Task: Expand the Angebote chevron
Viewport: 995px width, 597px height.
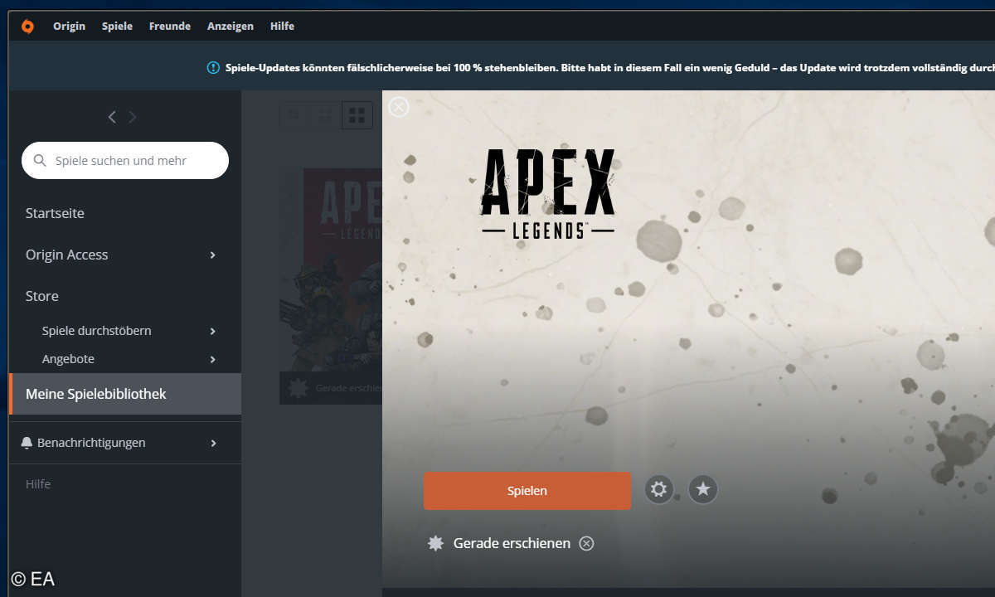Action: 213,359
